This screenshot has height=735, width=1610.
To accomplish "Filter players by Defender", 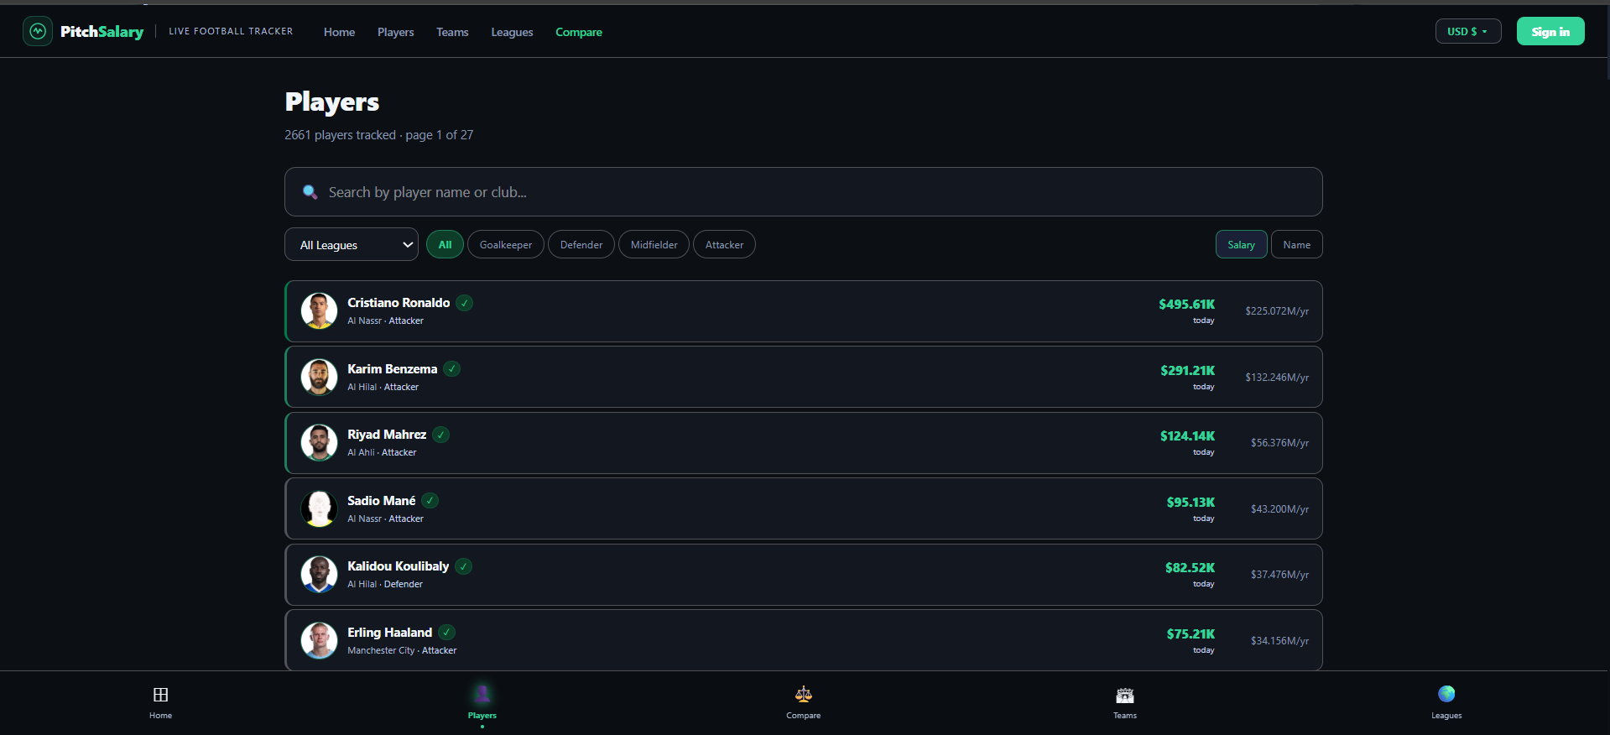I will click(x=581, y=245).
